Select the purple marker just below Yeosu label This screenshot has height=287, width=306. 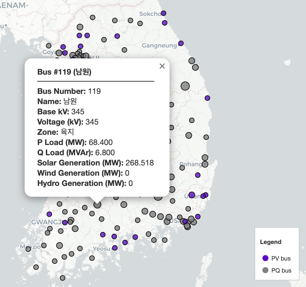(x=115, y=248)
